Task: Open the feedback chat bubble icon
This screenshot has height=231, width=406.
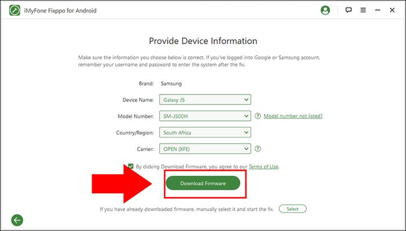Action: 349,10
